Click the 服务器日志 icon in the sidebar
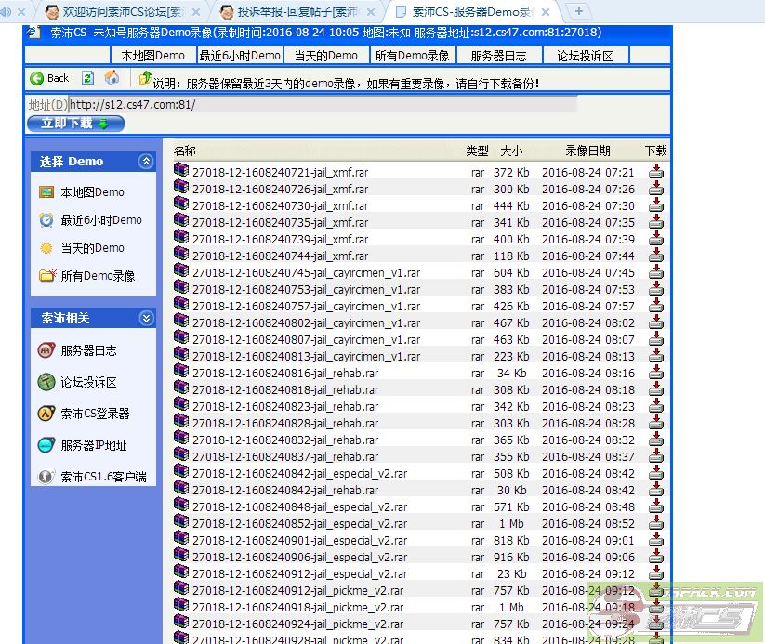This screenshot has width=765, height=644. click(x=46, y=350)
